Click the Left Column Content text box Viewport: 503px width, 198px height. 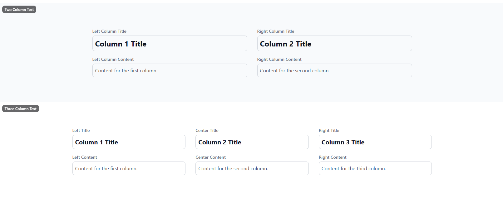(x=170, y=71)
